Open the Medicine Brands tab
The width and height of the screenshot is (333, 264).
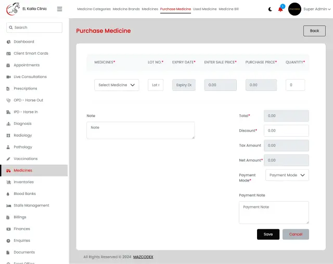(x=126, y=9)
